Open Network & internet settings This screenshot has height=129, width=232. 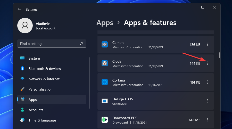point(52,79)
